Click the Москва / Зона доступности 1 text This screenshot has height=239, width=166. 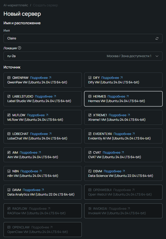tap(129, 56)
